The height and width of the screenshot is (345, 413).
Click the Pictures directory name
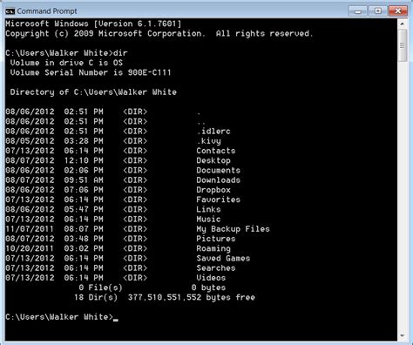216,239
